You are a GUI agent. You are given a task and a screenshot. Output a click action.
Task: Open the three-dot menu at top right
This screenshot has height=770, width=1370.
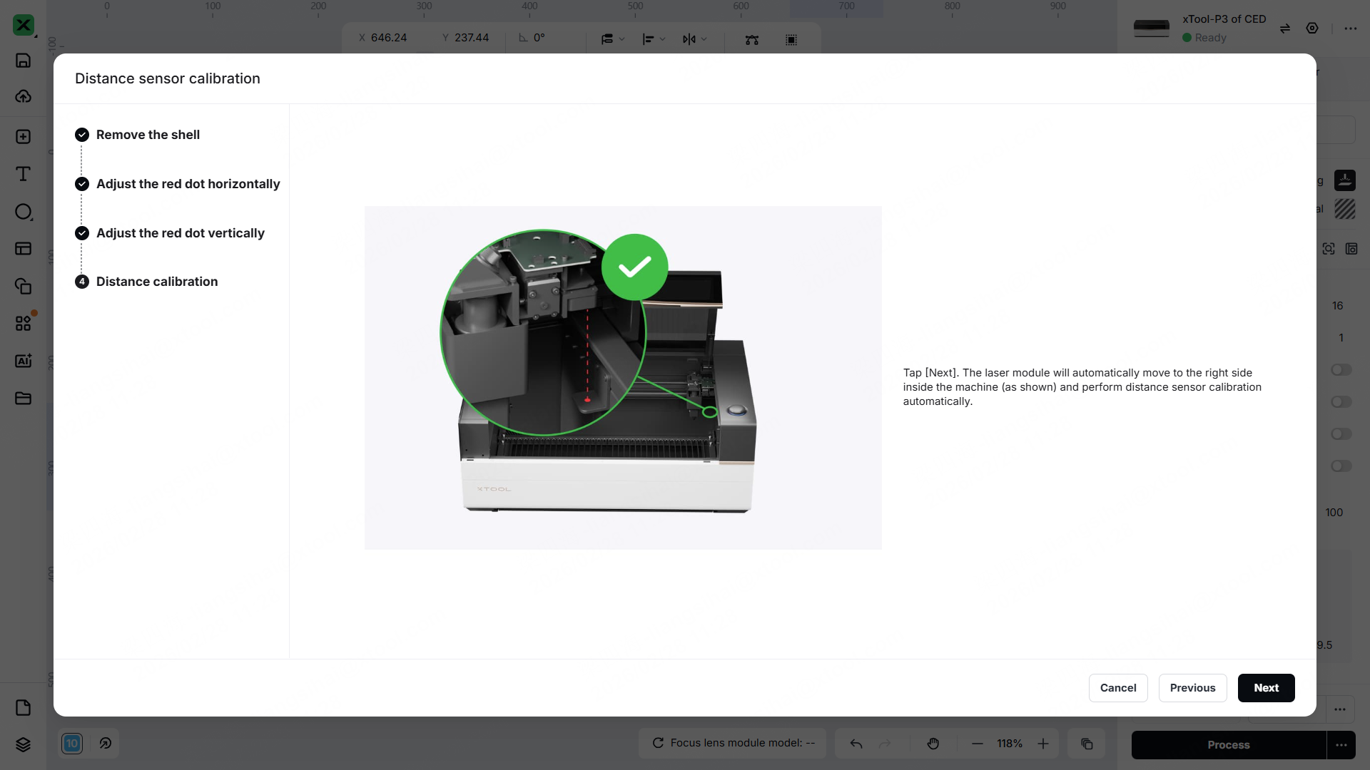(1351, 29)
